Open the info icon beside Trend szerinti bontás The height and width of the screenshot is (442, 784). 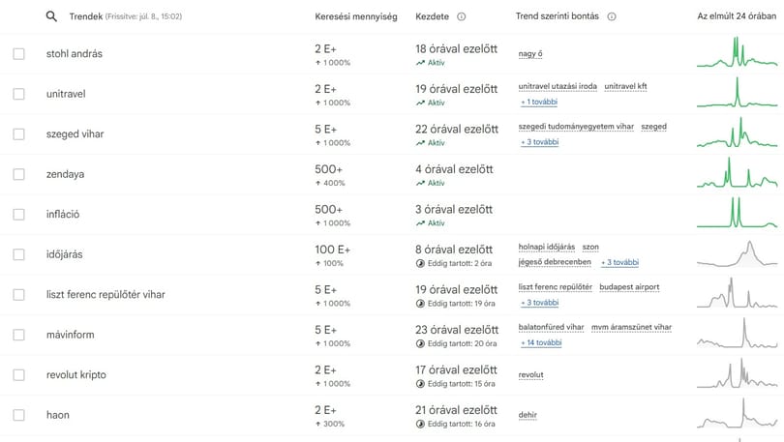pos(612,16)
